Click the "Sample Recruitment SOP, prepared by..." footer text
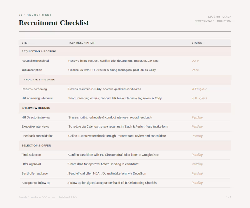 48,197
